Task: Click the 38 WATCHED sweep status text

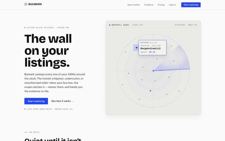Action: click(186, 25)
